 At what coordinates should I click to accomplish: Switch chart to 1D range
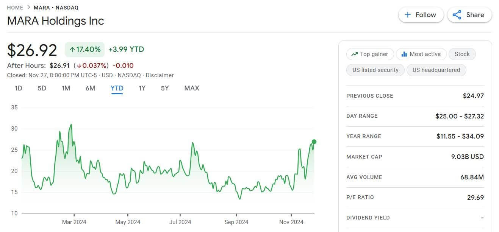tap(19, 88)
